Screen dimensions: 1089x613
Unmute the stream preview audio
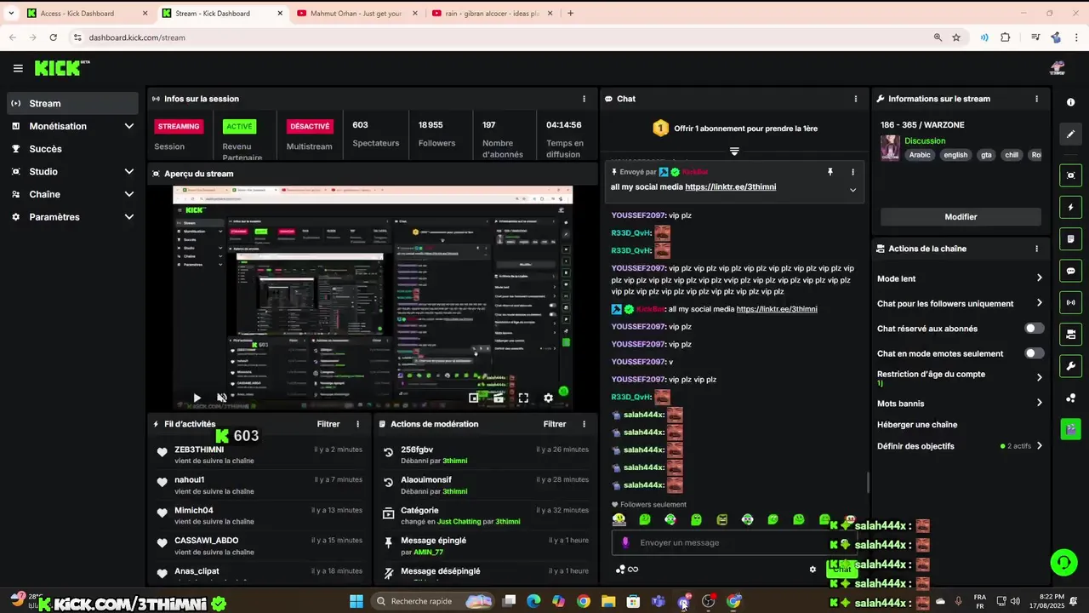222,398
